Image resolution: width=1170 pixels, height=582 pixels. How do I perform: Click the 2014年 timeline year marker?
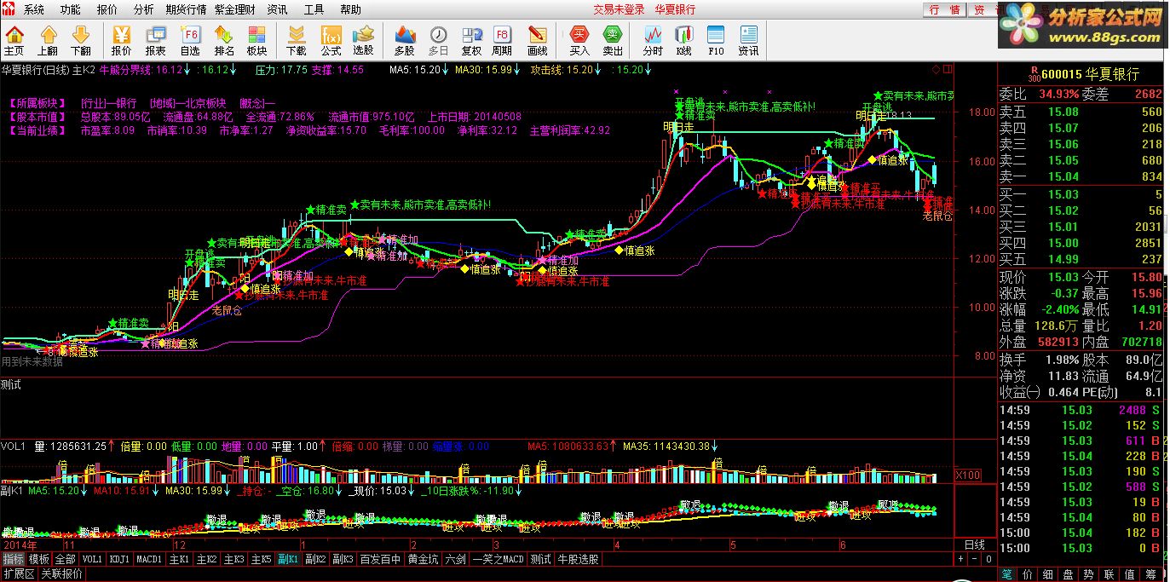point(19,545)
